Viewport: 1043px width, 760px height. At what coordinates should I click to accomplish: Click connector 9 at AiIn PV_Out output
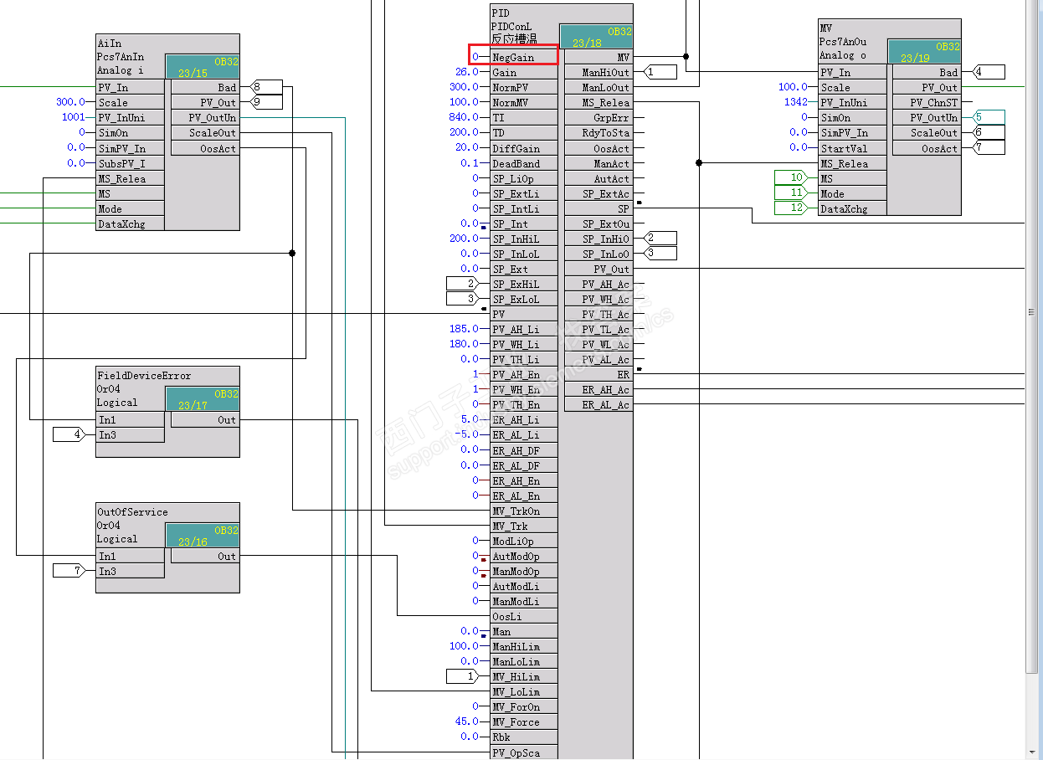click(266, 102)
